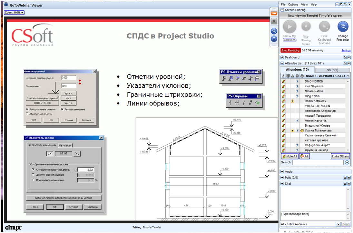Undock the Polls pane
Screen dimensions: 353x233
click(x=345, y=178)
